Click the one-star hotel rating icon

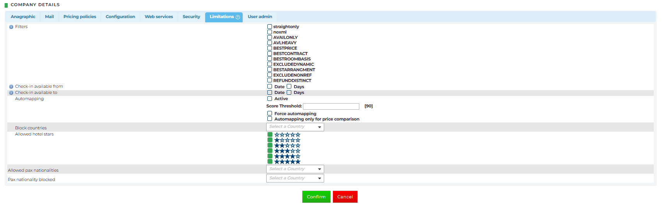(x=287, y=140)
